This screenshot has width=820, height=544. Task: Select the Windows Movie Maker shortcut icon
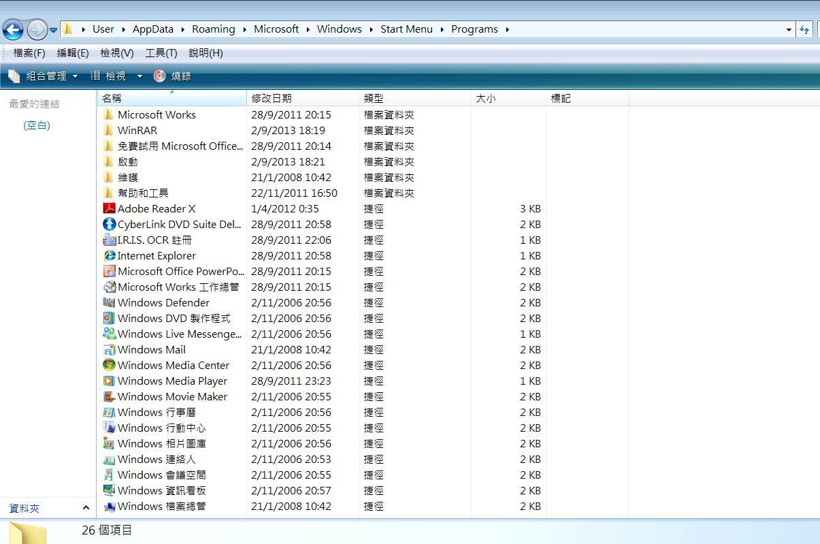pos(109,396)
